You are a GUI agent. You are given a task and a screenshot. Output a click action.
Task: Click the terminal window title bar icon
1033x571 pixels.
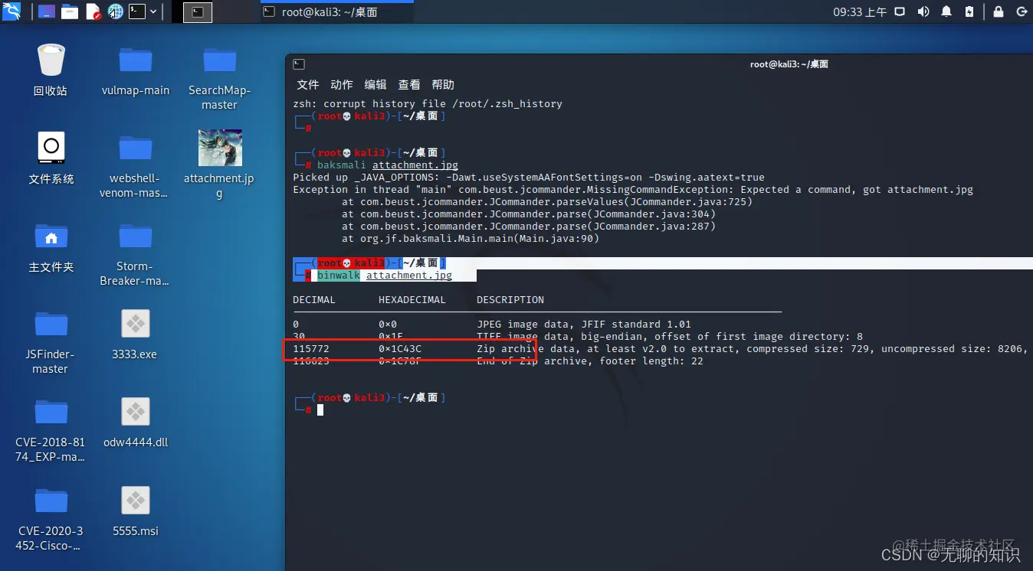click(299, 64)
